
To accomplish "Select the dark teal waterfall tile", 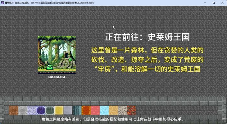I will 77,110.
